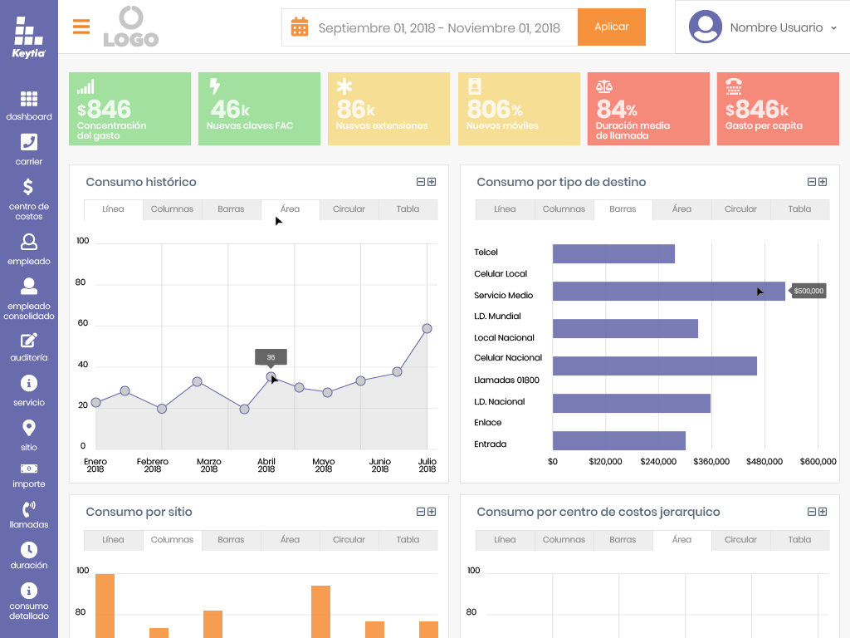This screenshot has width=850, height=638.
Task: Open Concentración del gasto card
Action: click(x=130, y=109)
